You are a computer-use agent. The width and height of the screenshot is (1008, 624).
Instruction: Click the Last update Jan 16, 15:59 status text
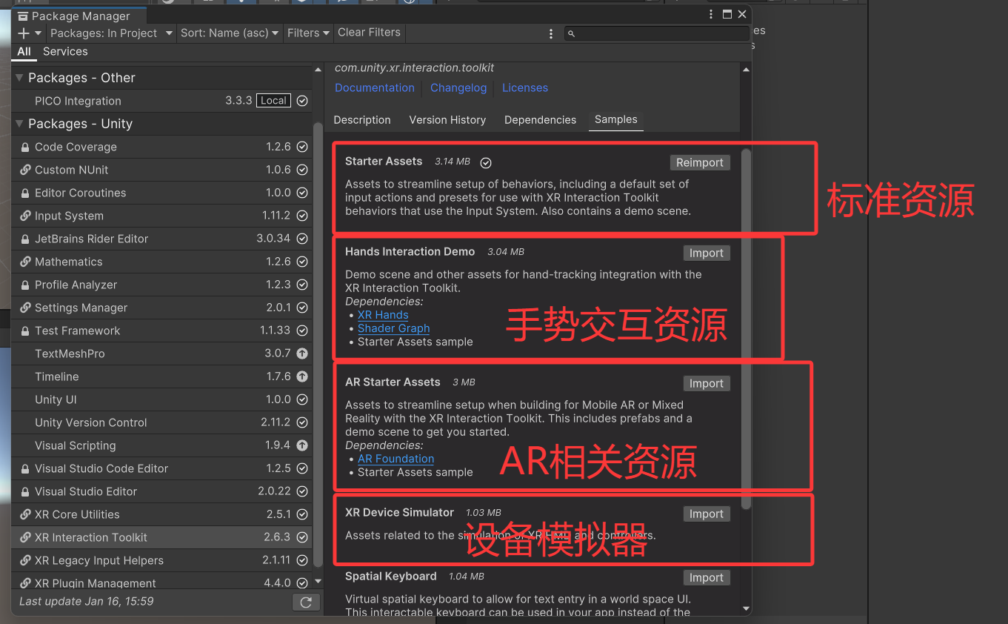coord(87,602)
